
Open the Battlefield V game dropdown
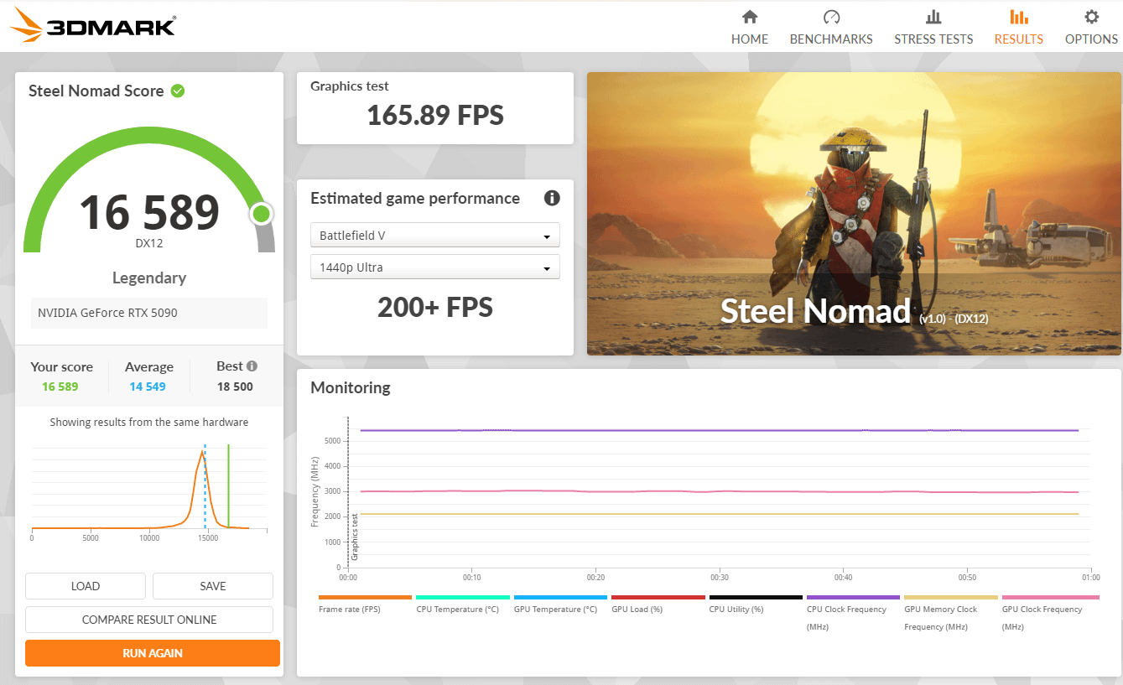pyautogui.click(x=434, y=236)
